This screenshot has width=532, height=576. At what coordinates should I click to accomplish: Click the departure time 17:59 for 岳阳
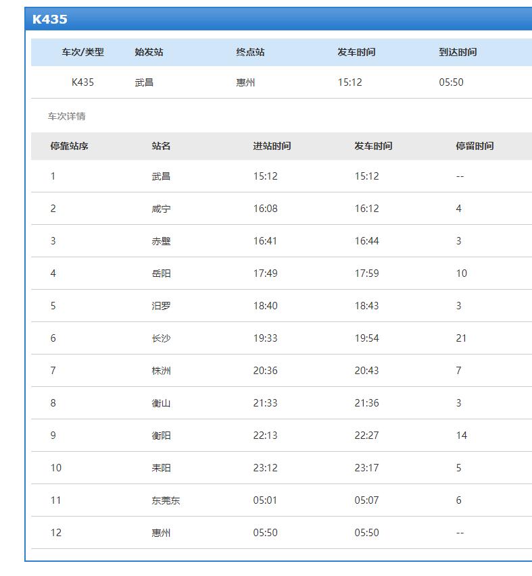pyautogui.click(x=366, y=273)
